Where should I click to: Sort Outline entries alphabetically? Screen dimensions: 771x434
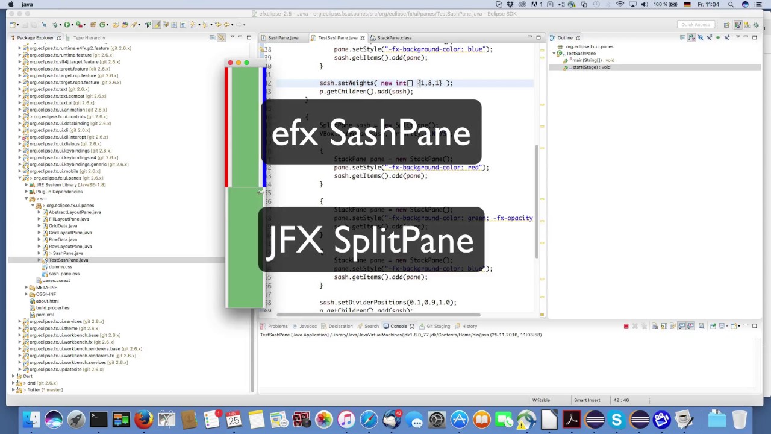pyautogui.click(x=691, y=37)
